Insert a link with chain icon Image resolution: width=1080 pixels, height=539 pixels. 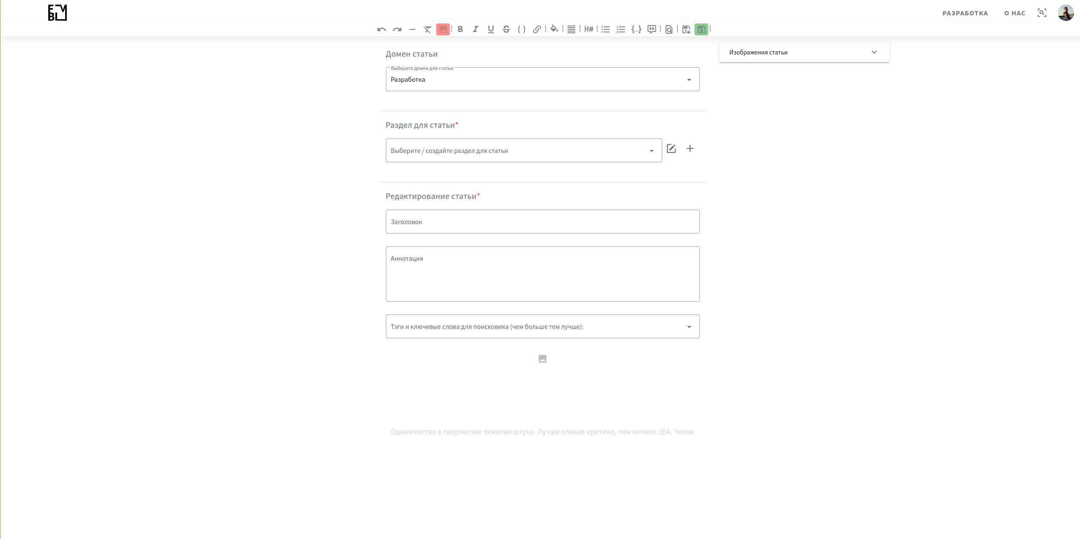(x=537, y=29)
